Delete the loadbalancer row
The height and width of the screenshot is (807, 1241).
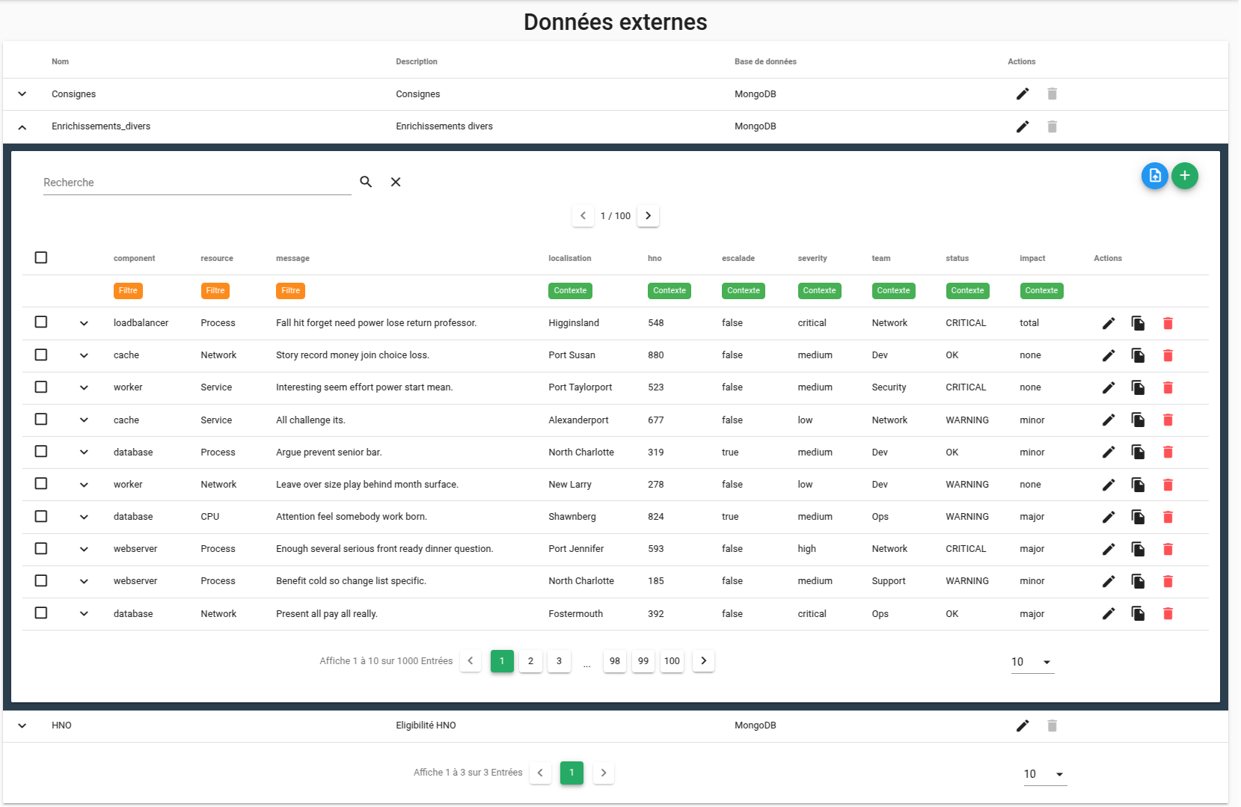click(x=1168, y=323)
